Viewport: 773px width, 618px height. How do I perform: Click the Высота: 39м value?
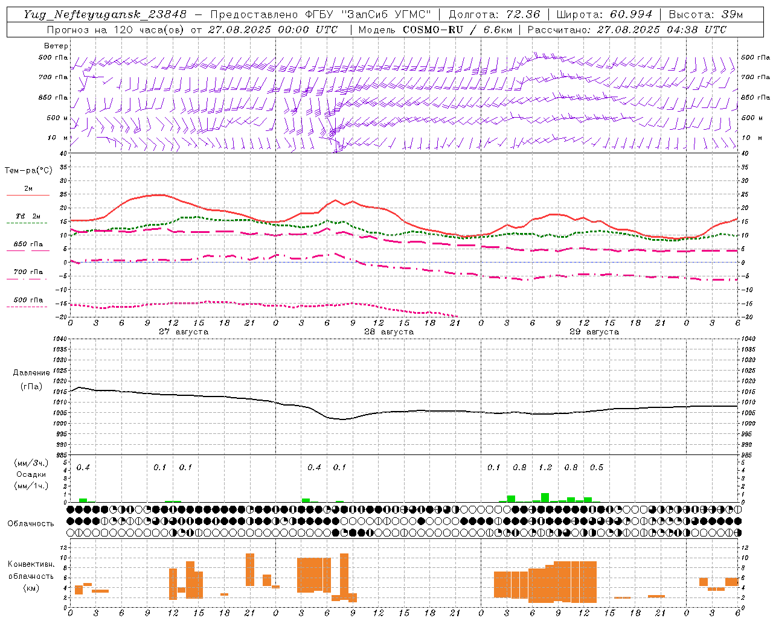tap(706, 14)
